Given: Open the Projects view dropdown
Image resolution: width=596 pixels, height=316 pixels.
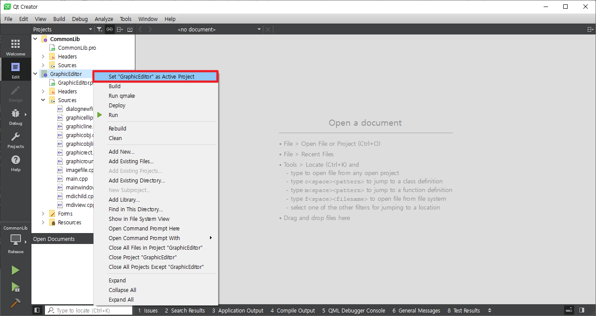Looking at the screenshot, I should pyautogui.click(x=63, y=29).
